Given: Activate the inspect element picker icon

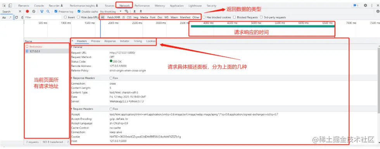Looking at the screenshot, I should click(x=4, y=5).
